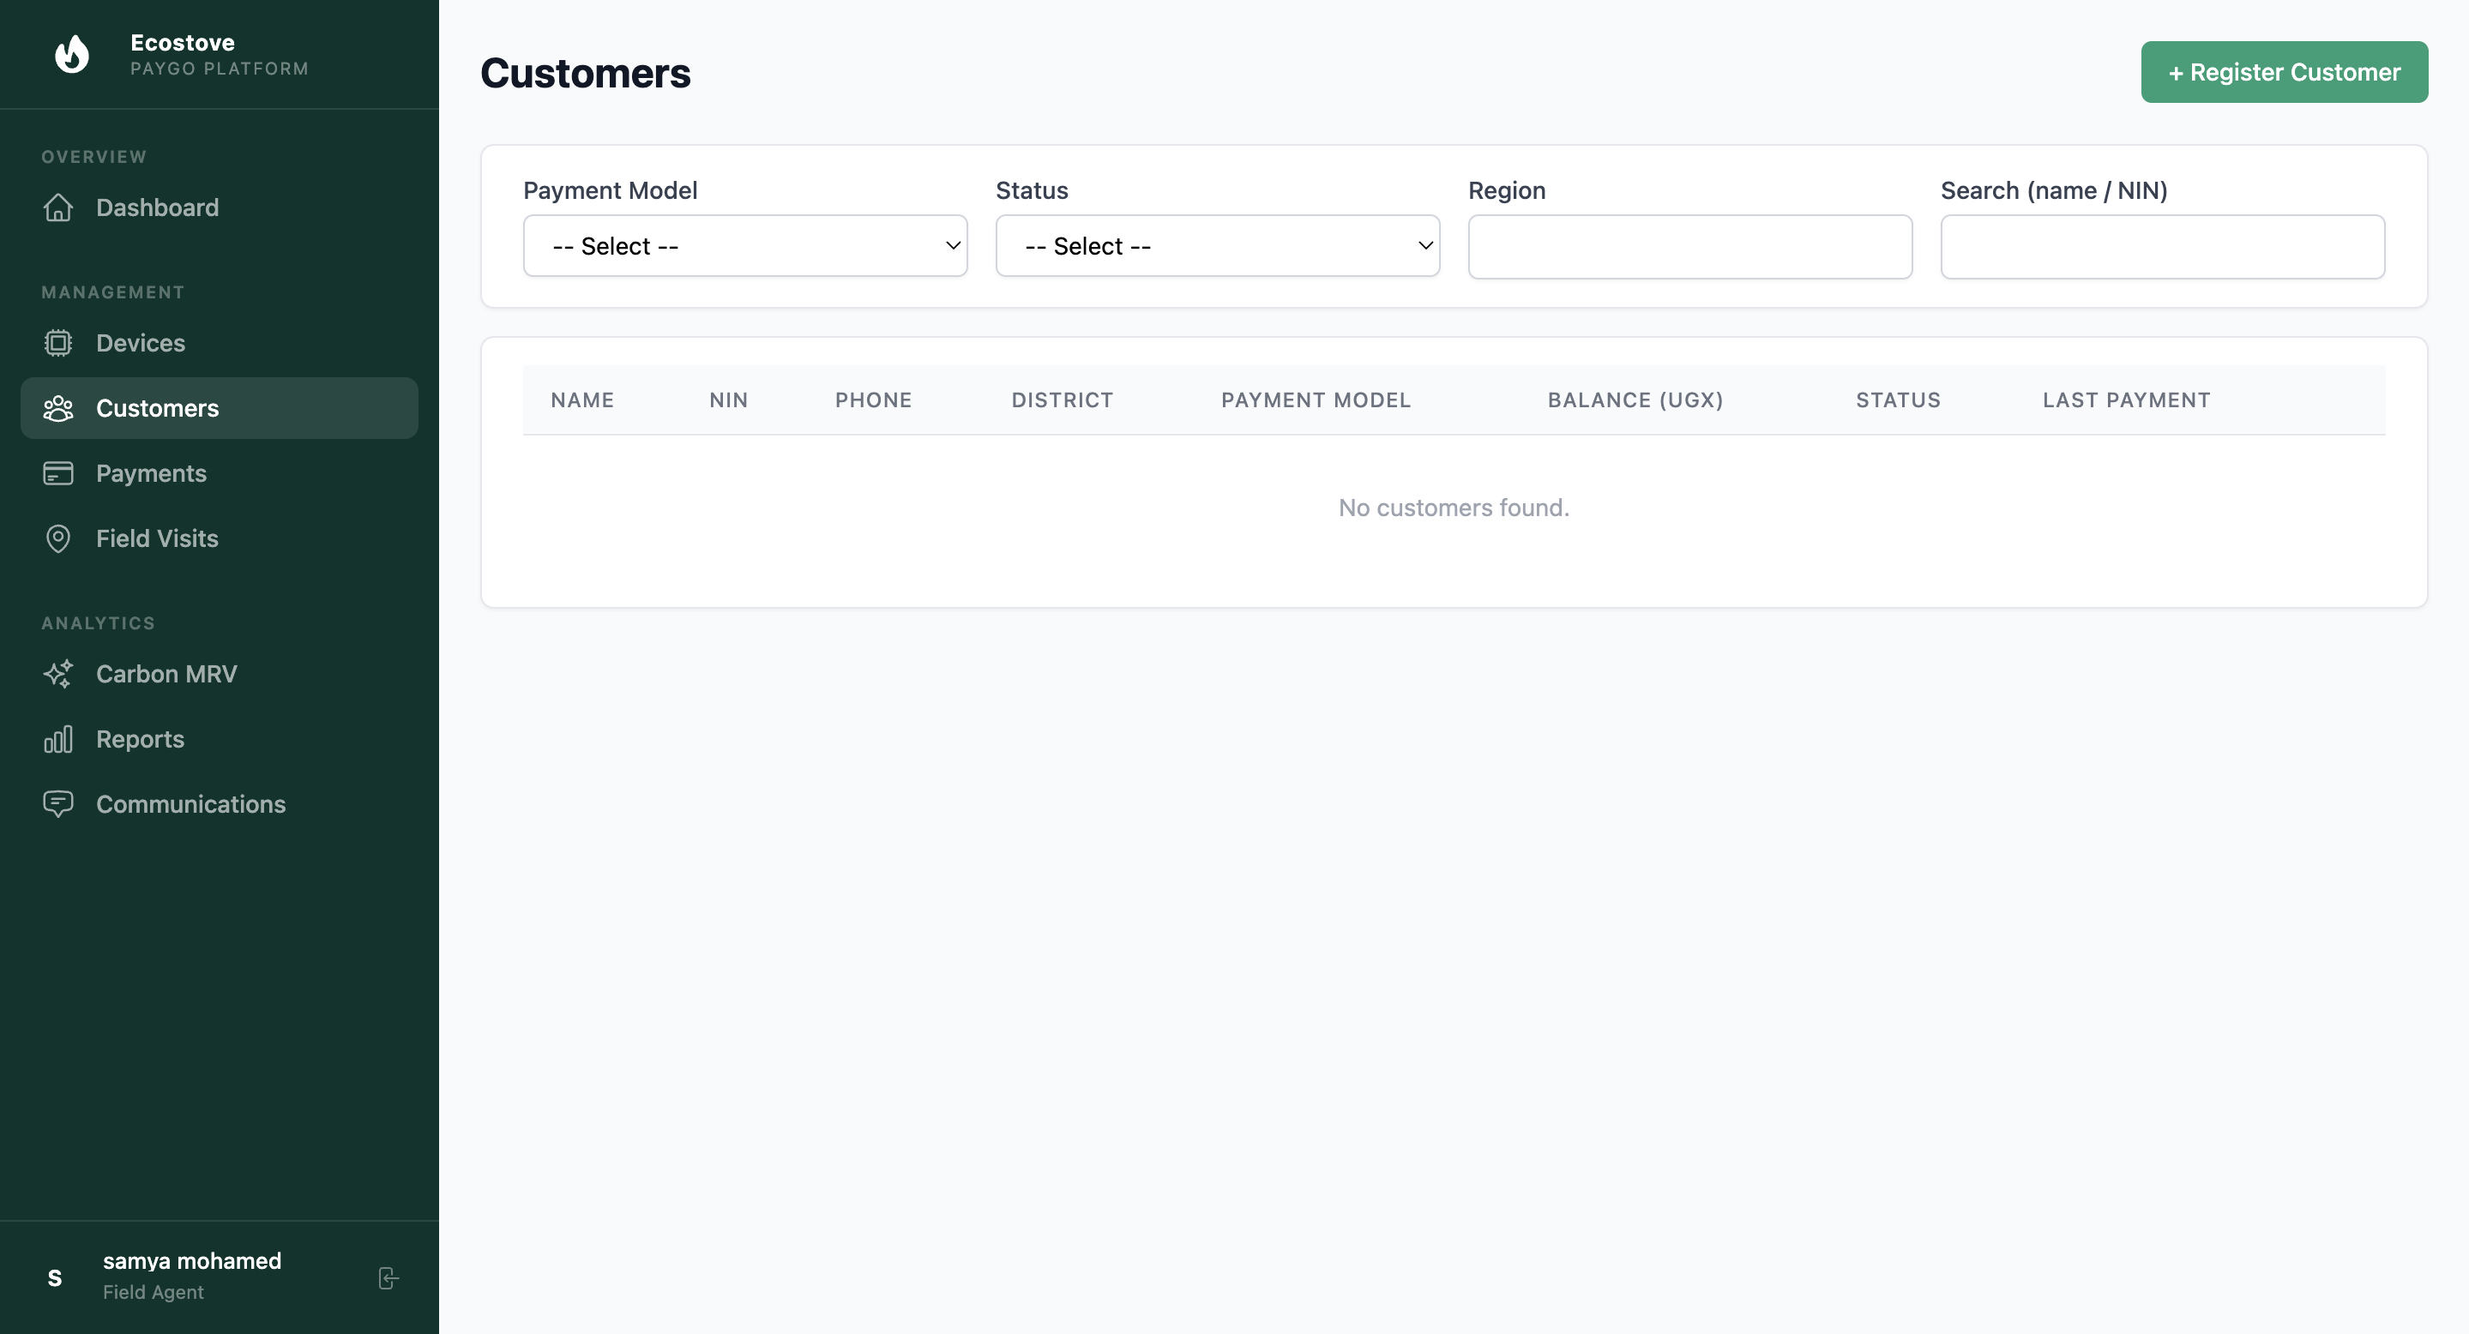Open the Payment Model dropdown
The width and height of the screenshot is (2469, 1334).
point(744,246)
